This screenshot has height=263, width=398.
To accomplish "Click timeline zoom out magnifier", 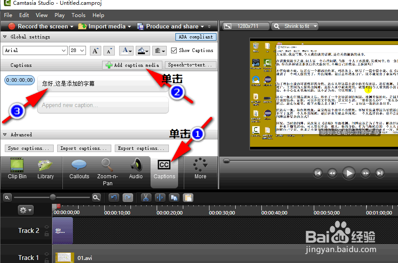I will click(x=7, y=197).
